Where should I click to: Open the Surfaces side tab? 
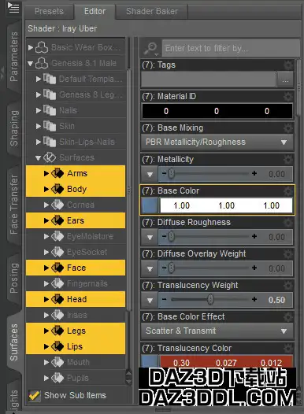13,342
